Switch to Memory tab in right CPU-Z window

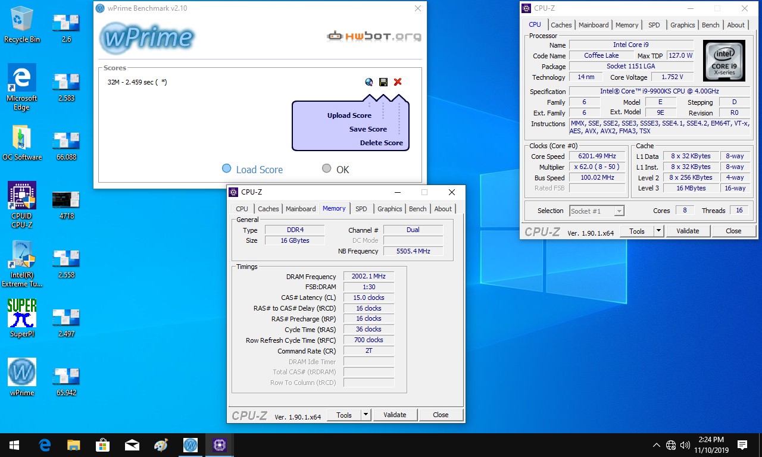click(x=627, y=25)
